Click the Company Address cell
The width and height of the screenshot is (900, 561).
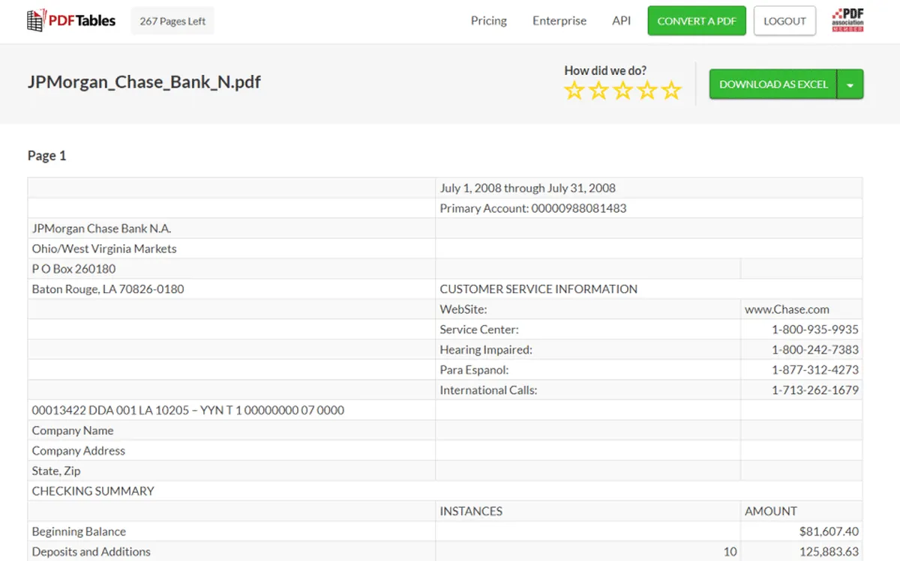pyautogui.click(x=232, y=451)
